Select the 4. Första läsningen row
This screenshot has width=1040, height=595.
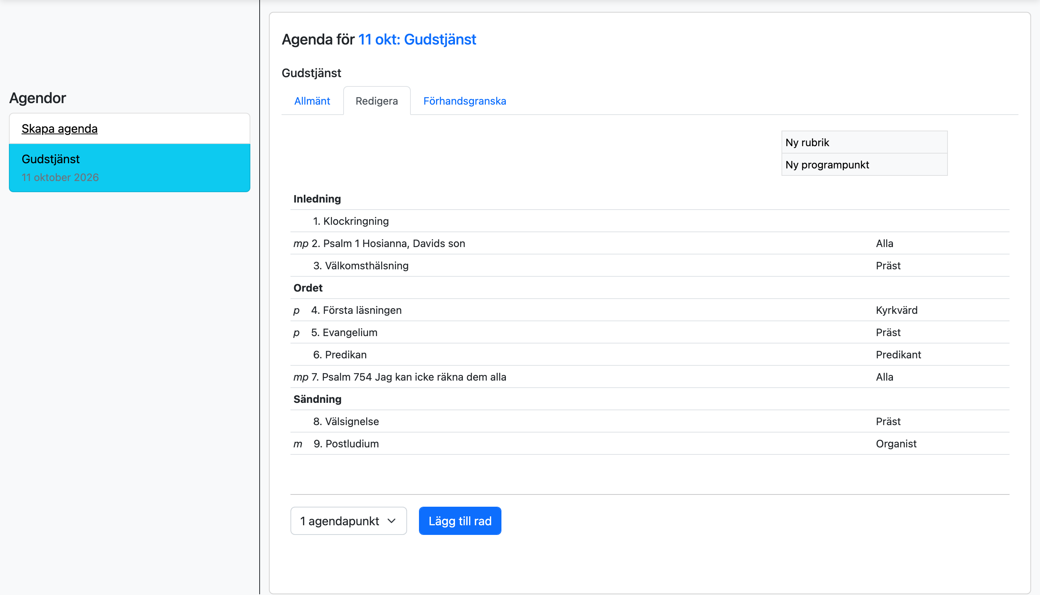click(x=650, y=310)
